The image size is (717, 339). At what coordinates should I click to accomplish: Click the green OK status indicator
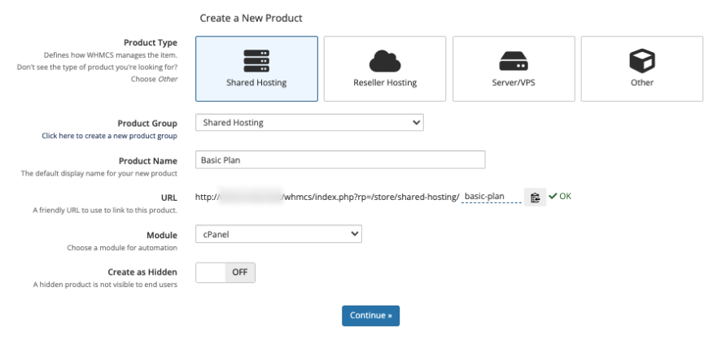coord(560,196)
